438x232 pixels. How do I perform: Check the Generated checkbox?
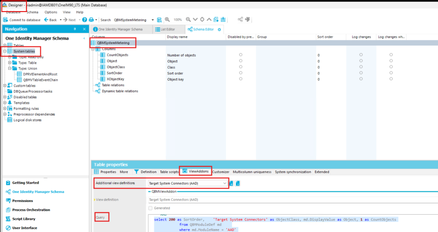point(151,208)
